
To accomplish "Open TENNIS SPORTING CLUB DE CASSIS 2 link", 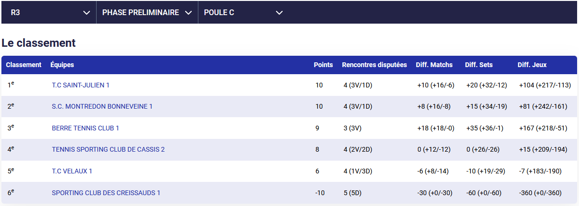I will point(108,150).
